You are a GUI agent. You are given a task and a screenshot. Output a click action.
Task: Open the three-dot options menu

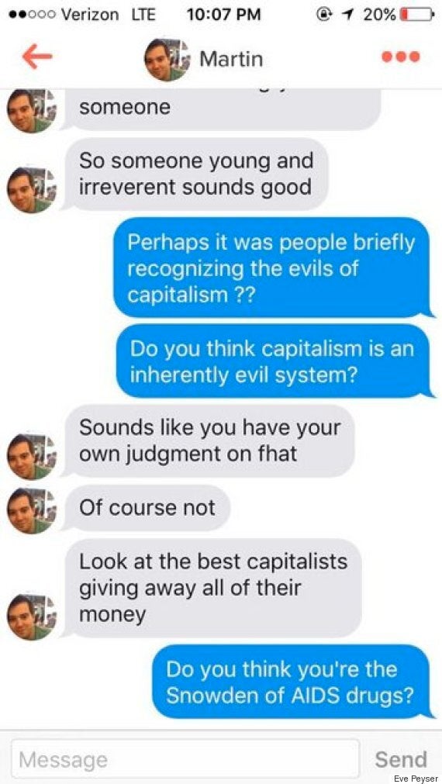click(x=401, y=57)
